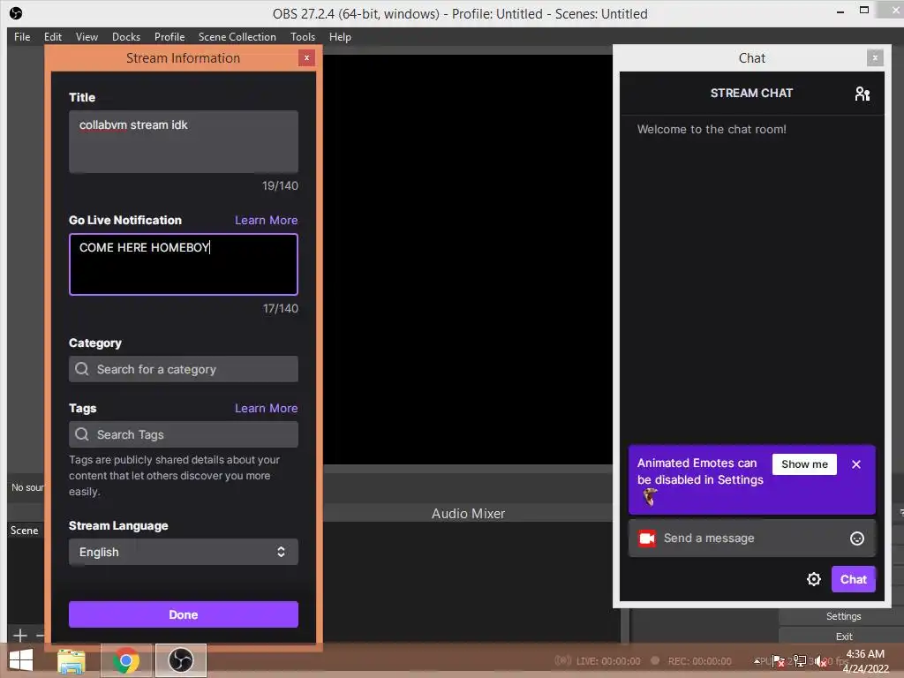This screenshot has height=678, width=904.
Task: Open the Scene Collection menu
Action: coord(237,37)
